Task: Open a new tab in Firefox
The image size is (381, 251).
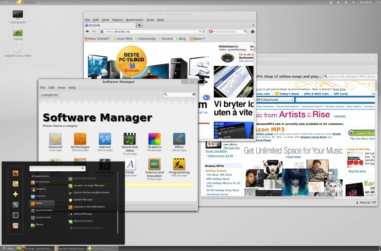Action: pos(139,25)
